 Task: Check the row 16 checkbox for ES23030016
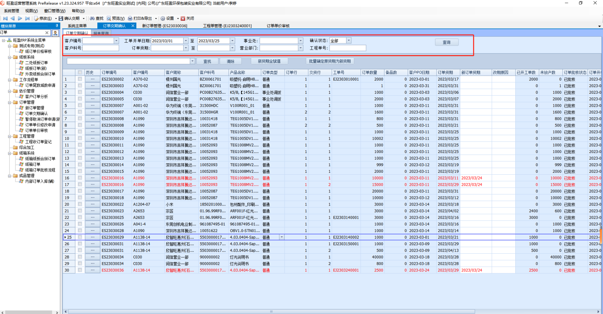tap(80, 178)
